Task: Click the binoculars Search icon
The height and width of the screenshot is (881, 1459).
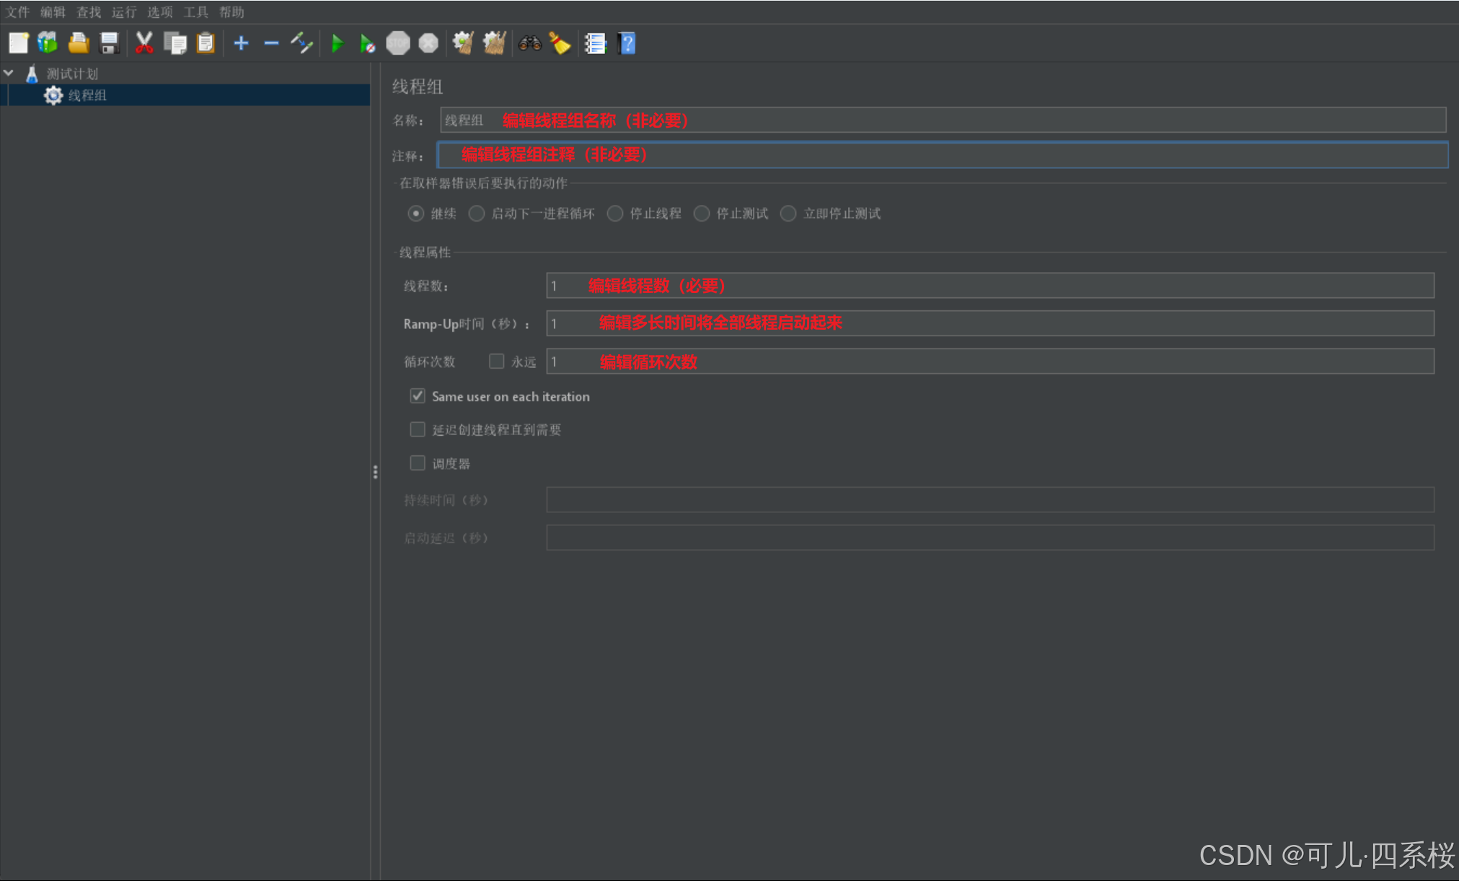Action: click(x=529, y=43)
